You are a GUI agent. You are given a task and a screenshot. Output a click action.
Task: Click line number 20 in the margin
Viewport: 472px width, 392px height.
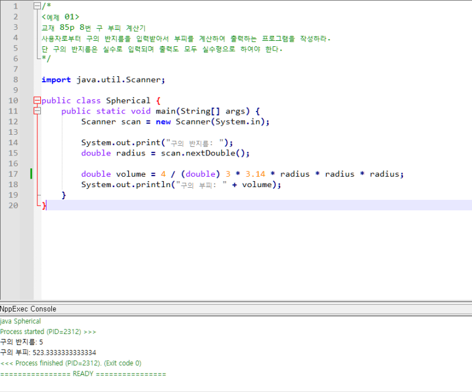click(x=13, y=205)
